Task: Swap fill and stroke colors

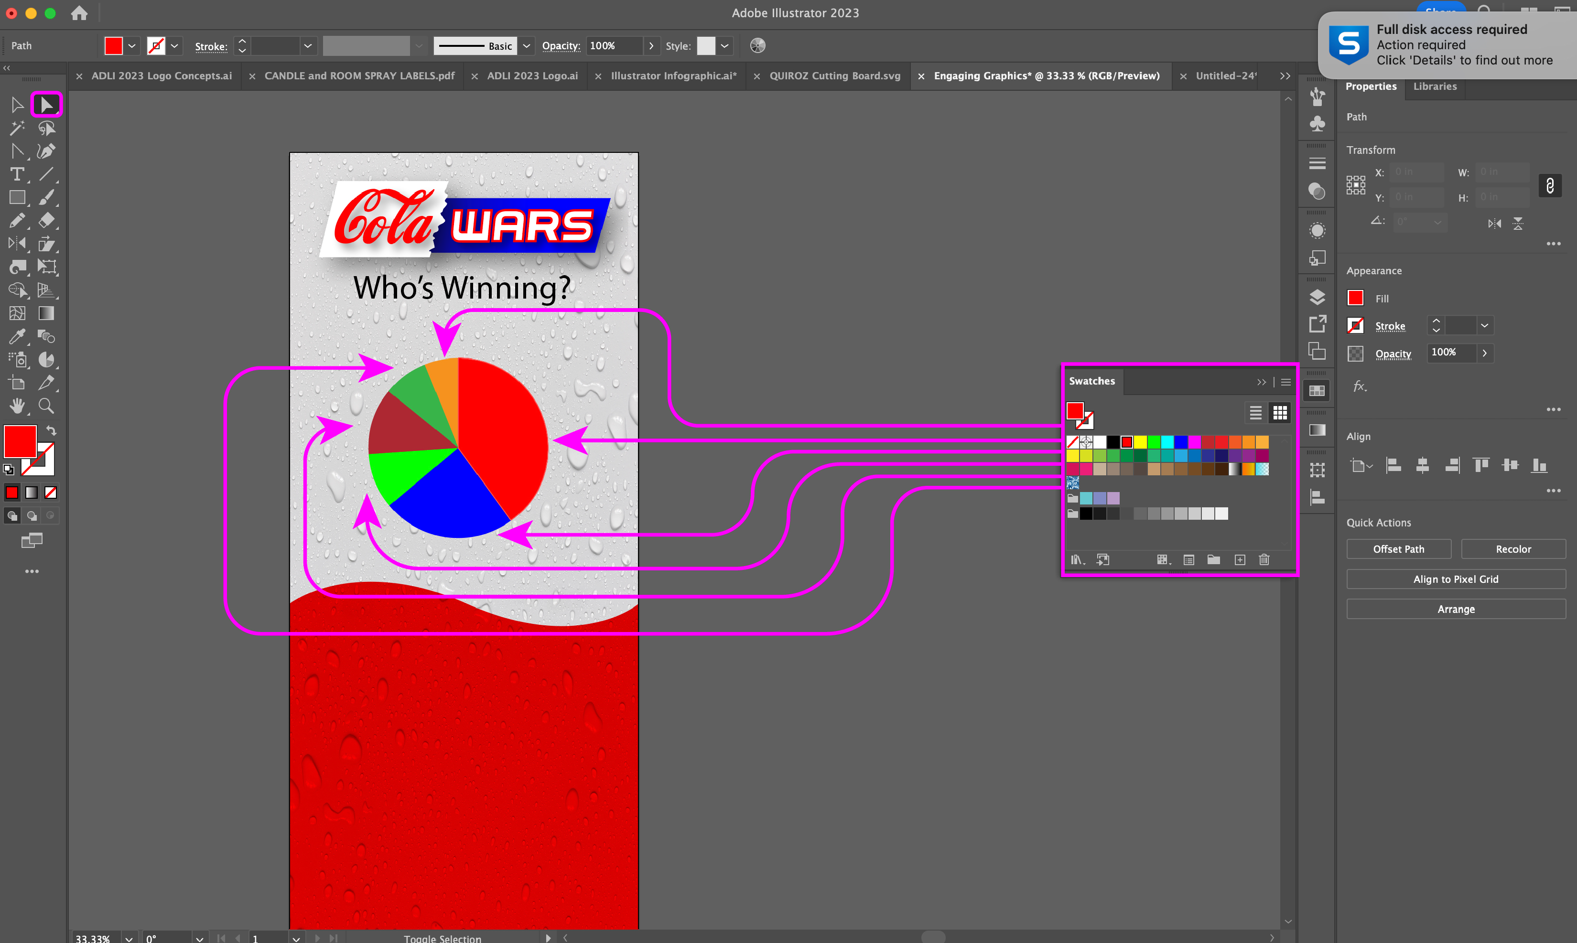Action: (x=51, y=430)
